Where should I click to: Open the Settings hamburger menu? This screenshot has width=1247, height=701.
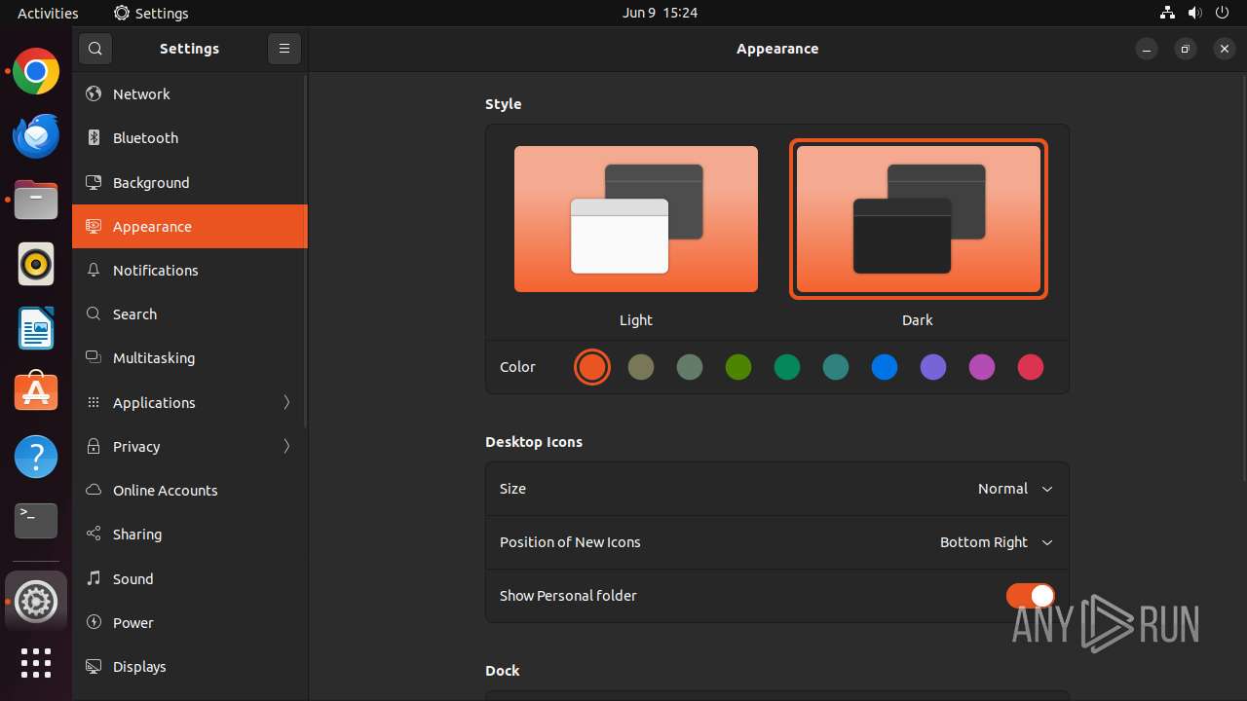point(284,49)
